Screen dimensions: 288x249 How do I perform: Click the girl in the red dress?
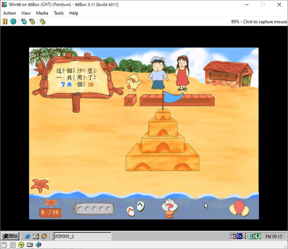[182, 74]
